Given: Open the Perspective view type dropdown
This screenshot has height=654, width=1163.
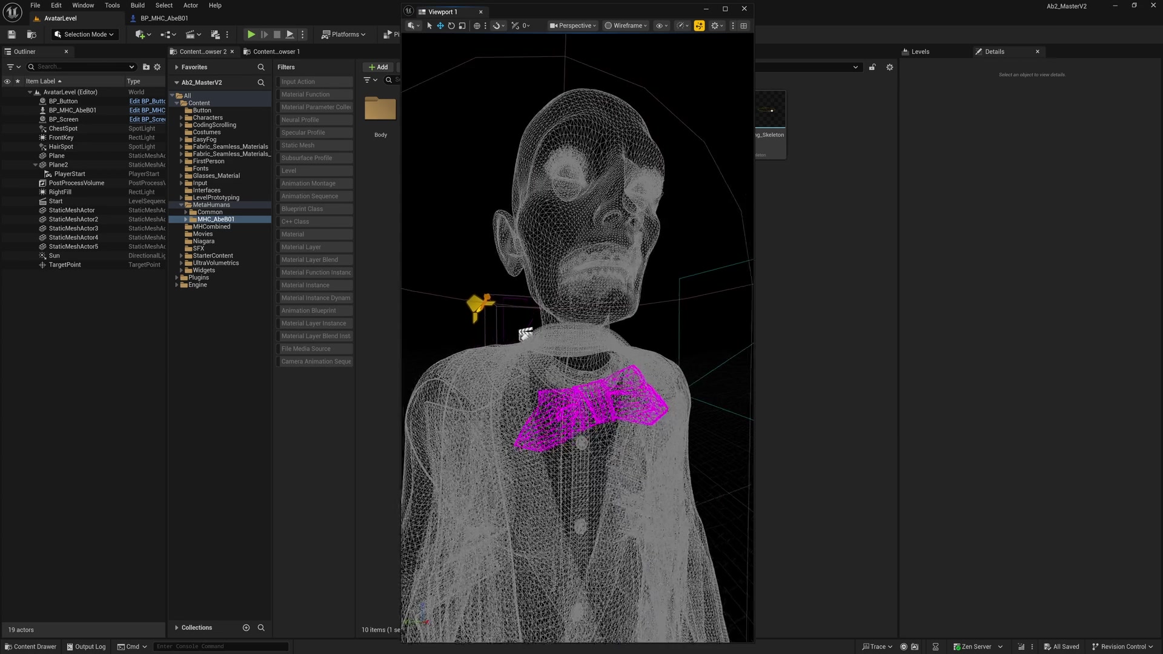Looking at the screenshot, I should pyautogui.click(x=573, y=26).
